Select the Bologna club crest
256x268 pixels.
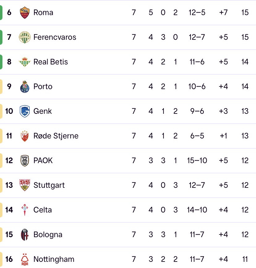[x=24, y=235]
